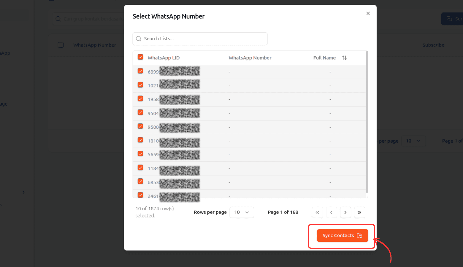Click the WhatsApp Number column header in dialog
This screenshot has width=463, height=267.
pyautogui.click(x=250, y=58)
